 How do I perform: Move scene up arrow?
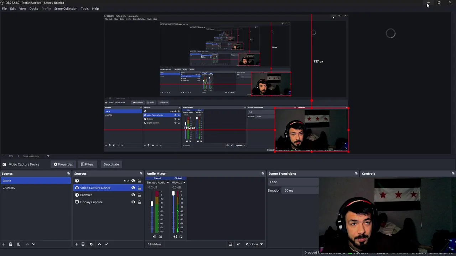27,244
